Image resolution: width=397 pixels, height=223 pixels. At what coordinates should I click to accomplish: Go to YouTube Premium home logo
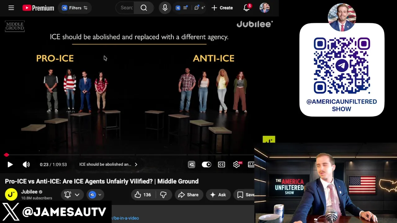38,8
